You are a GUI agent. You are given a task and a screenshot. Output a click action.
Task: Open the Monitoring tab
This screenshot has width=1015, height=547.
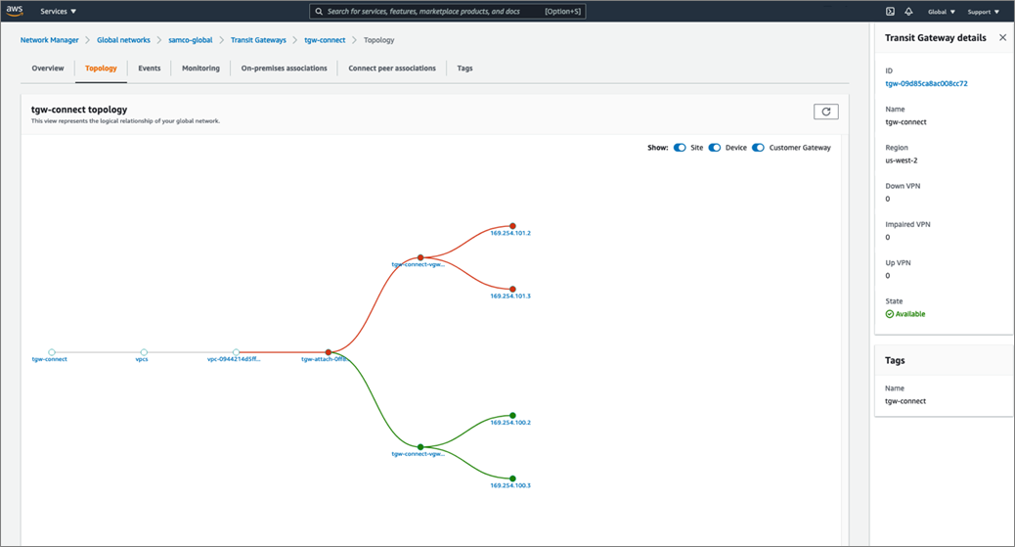pyautogui.click(x=200, y=68)
